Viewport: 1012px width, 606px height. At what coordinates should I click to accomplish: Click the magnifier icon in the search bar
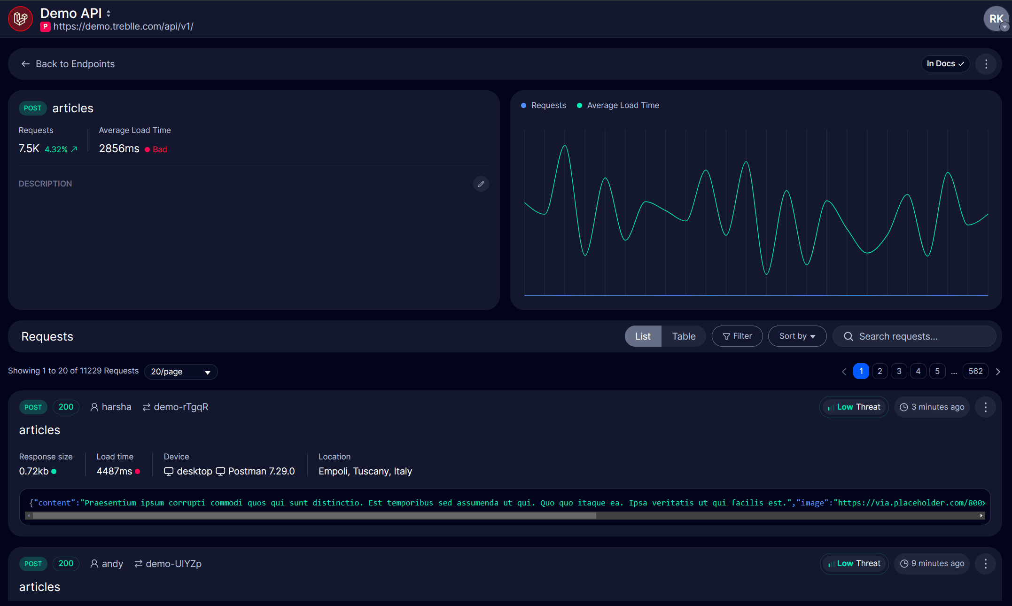tap(848, 336)
